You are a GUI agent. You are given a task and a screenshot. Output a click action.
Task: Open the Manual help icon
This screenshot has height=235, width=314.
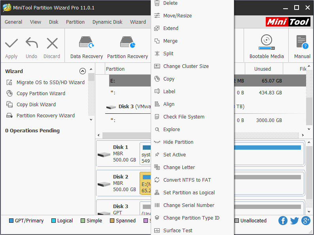pyautogui.click(x=302, y=42)
